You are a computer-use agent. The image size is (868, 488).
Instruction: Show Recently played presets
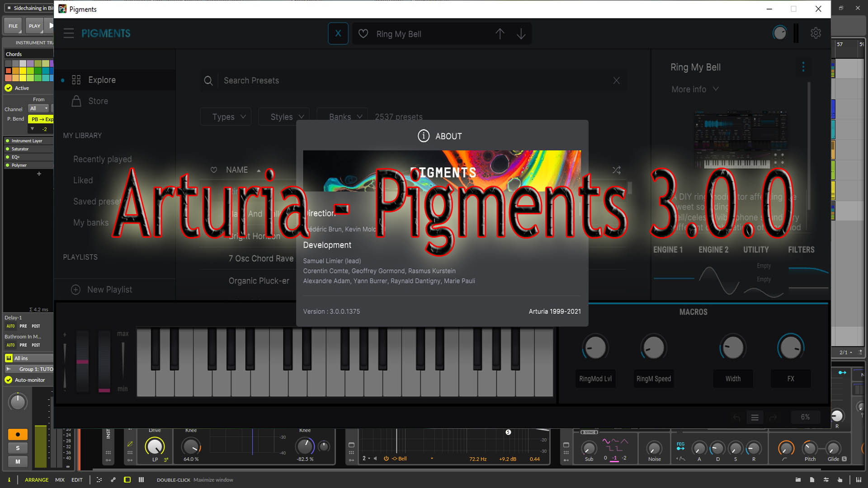coord(103,159)
